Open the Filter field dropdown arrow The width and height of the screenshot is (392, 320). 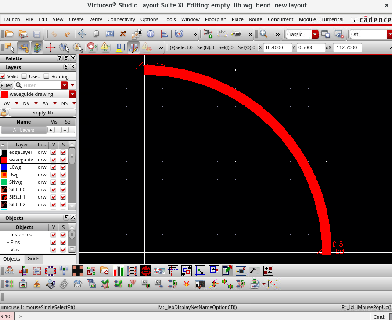point(65,85)
